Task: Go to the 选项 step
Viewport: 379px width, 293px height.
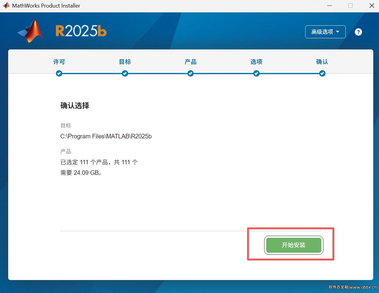Action: [x=256, y=62]
